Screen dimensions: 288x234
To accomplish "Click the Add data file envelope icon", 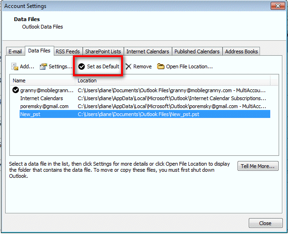I will [14, 66].
